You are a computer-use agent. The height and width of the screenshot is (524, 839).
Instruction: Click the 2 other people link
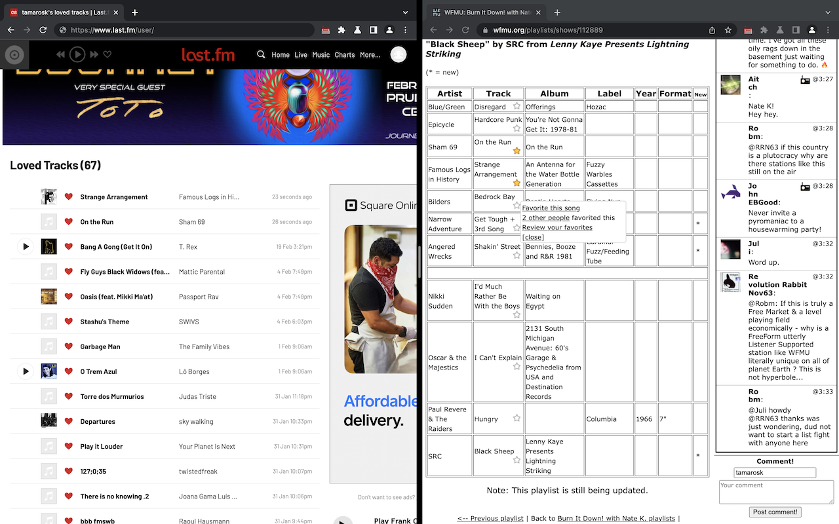[x=546, y=217]
